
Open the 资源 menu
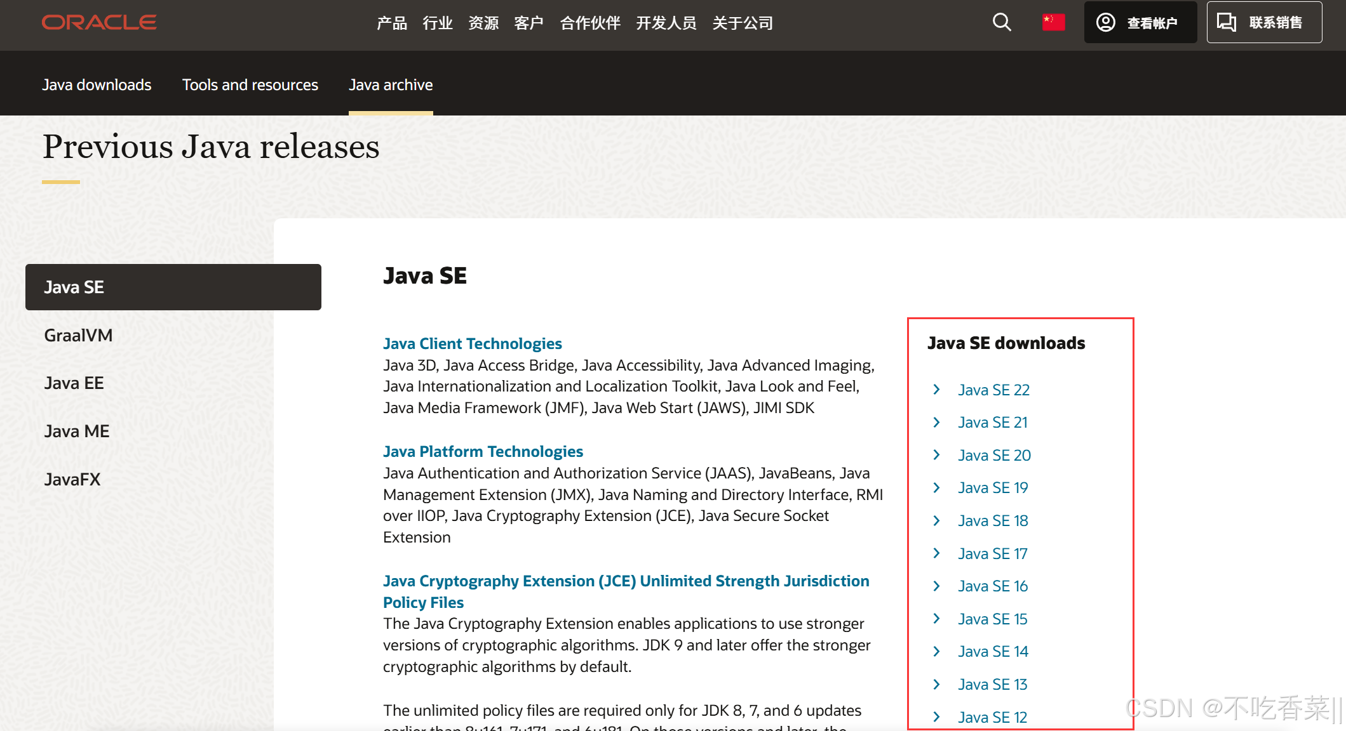483,23
